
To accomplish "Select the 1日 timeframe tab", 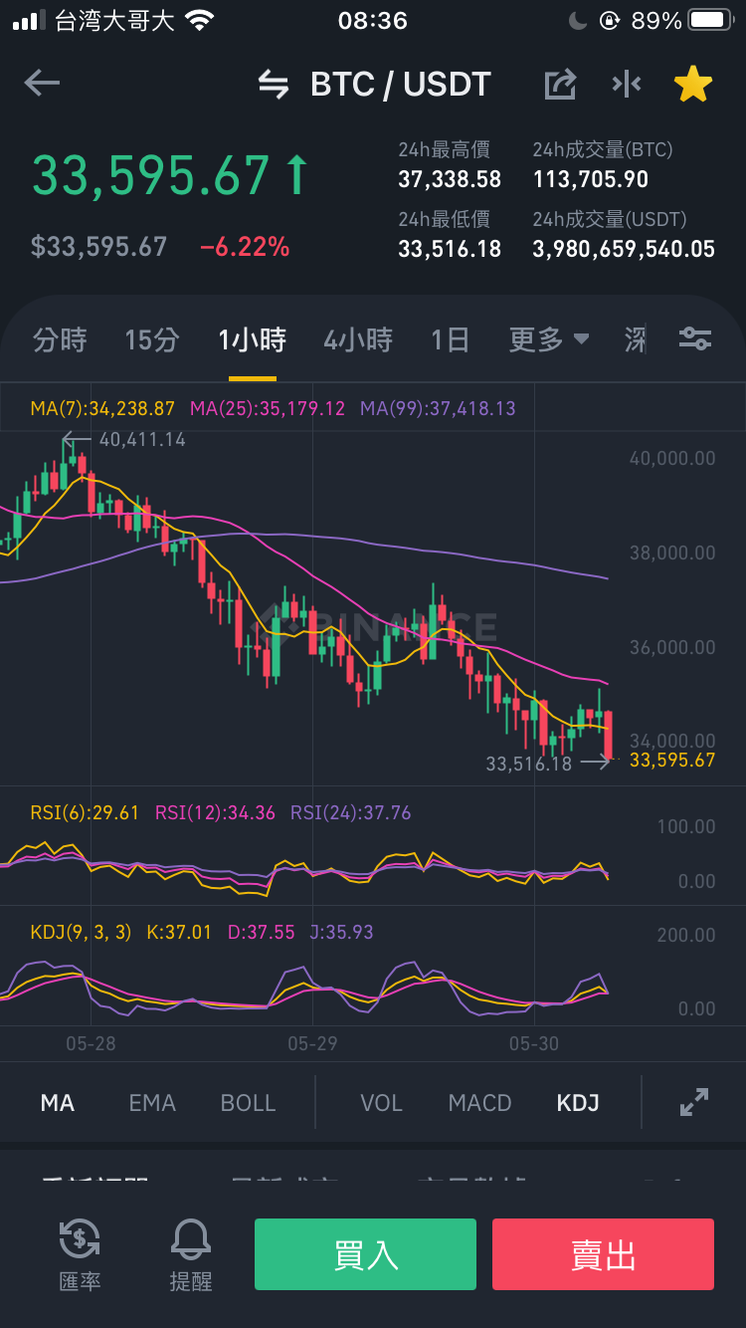I will coord(450,340).
